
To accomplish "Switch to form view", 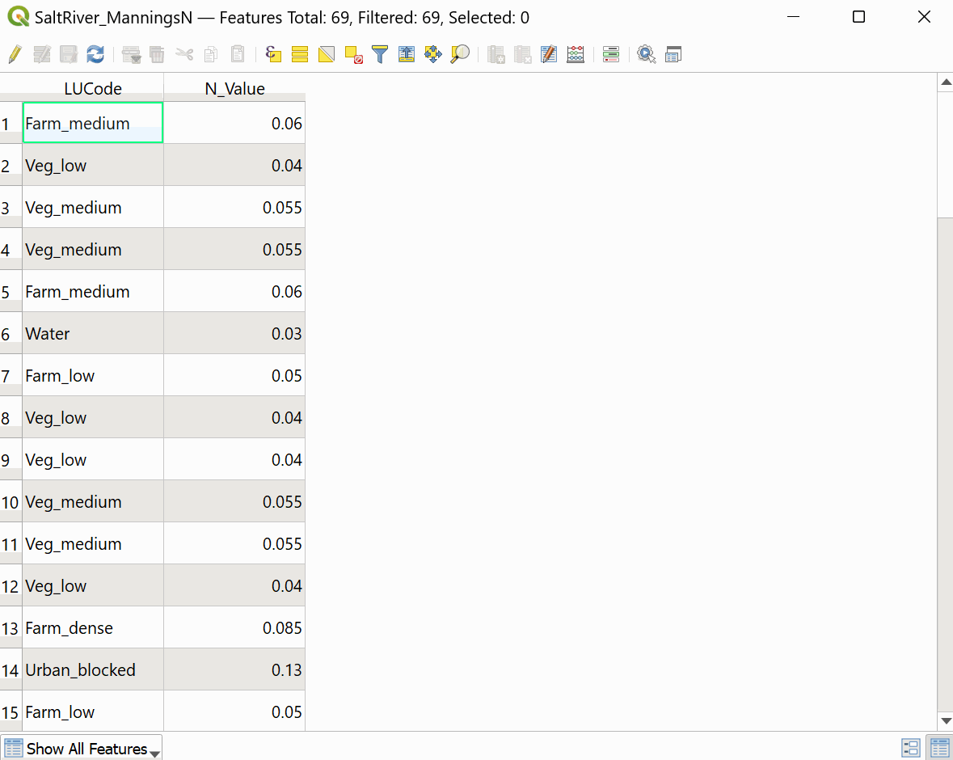I will [911, 749].
